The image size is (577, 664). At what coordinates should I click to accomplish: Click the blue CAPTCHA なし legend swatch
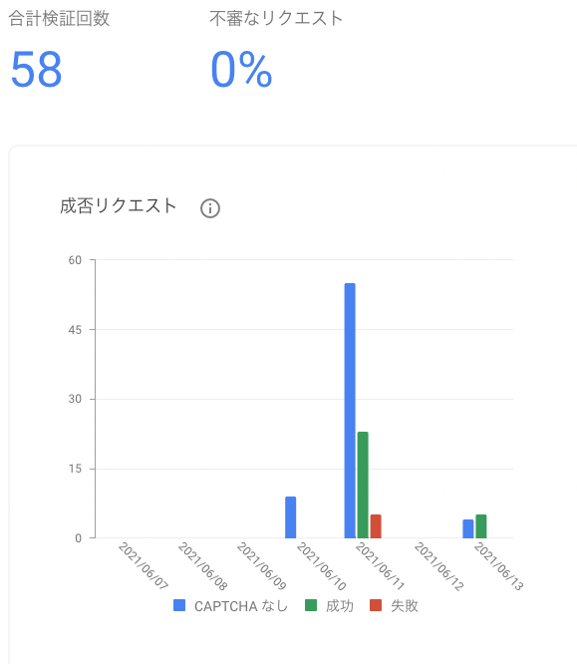179,605
